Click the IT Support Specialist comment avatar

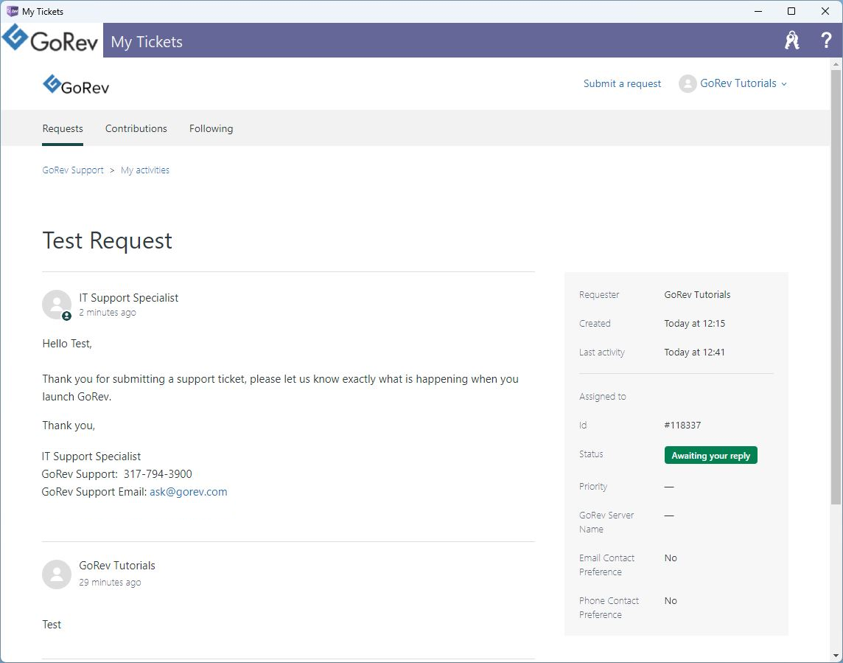click(x=57, y=305)
